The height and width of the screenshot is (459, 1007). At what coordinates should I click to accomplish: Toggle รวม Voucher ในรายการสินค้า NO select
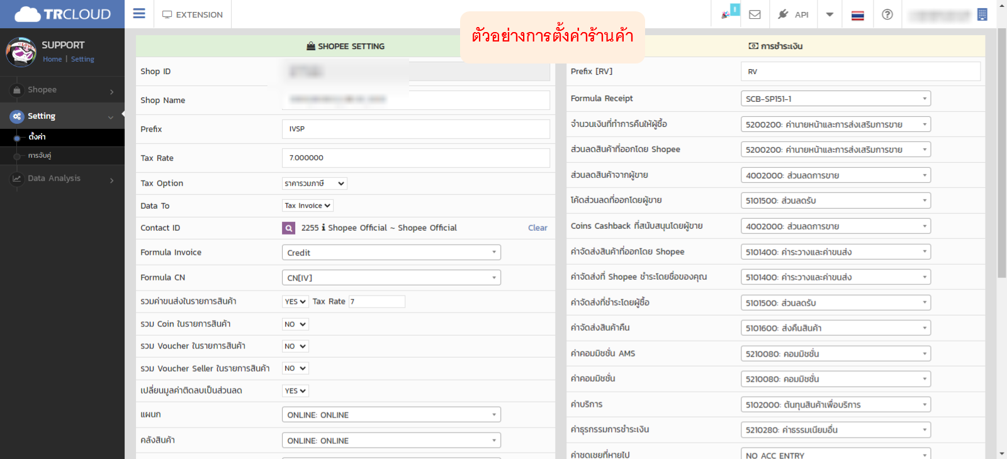click(295, 346)
